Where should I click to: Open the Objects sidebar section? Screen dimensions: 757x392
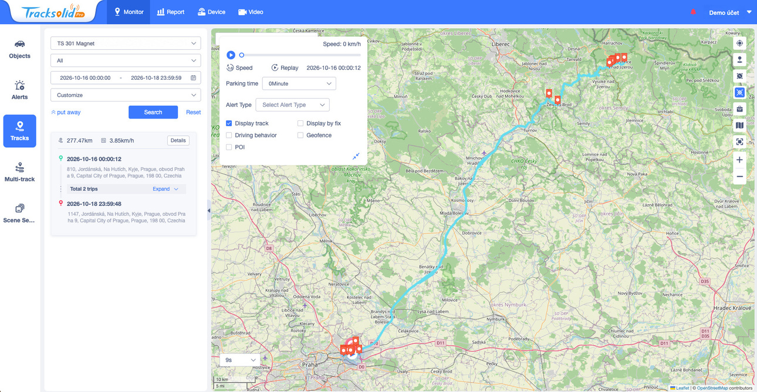pyautogui.click(x=19, y=49)
